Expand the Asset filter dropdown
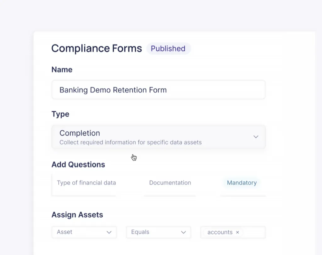This screenshot has width=322, height=255. pyautogui.click(x=84, y=232)
